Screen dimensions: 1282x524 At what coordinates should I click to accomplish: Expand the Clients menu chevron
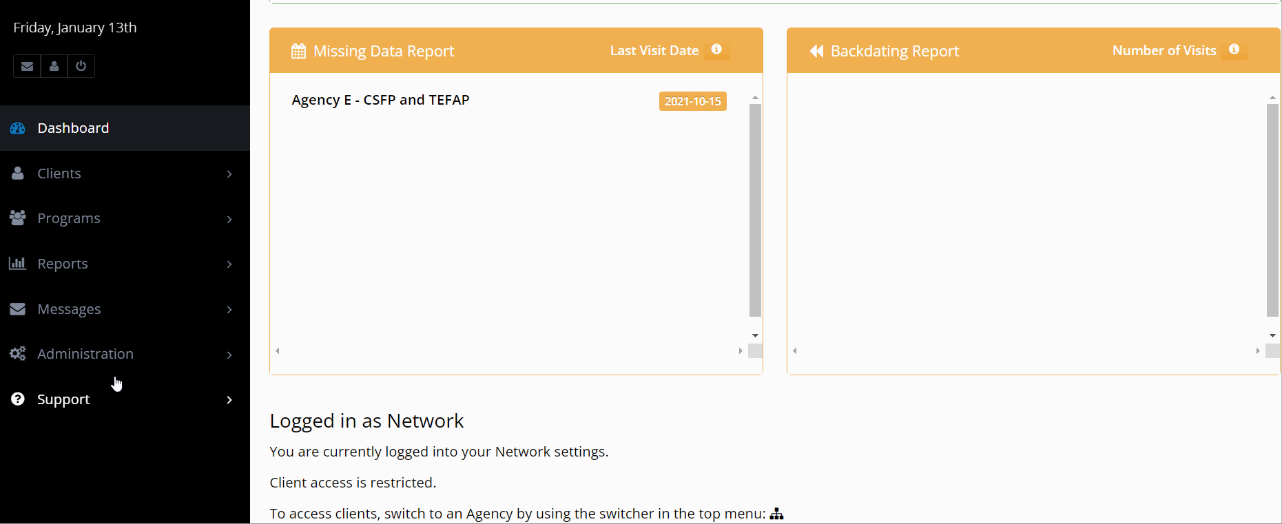[229, 174]
